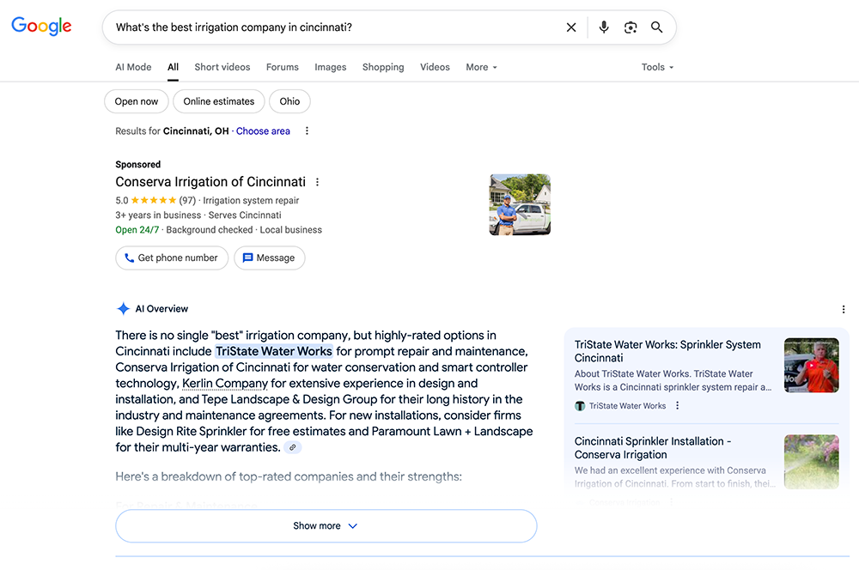Viewport: 859px width, 570px height.
Task: Click the TriState Water Works video thumbnail
Action: [812, 365]
